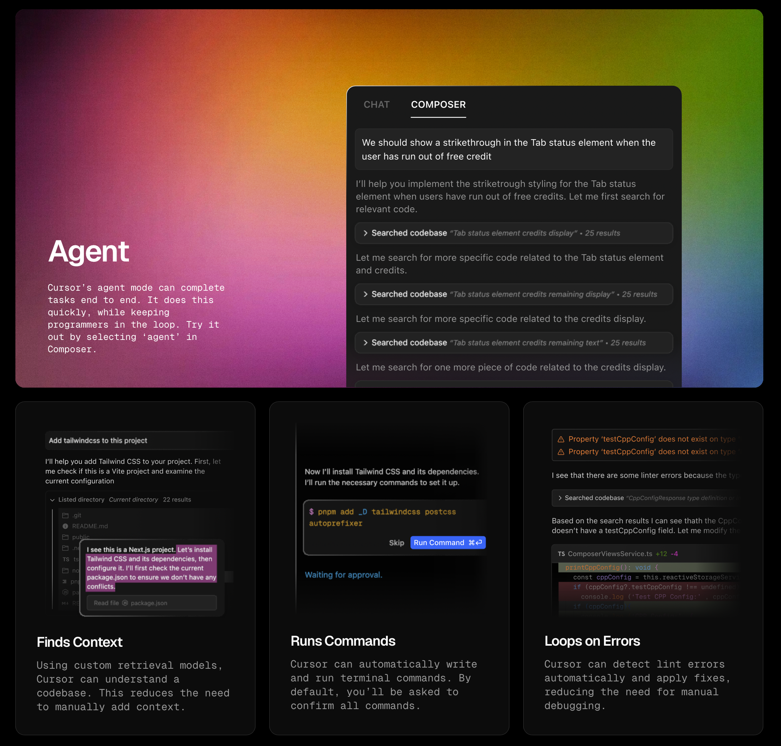Viewport: 781px width, 746px height.
Task: Select the COMPOSER tab
Action: tap(438, 105)
